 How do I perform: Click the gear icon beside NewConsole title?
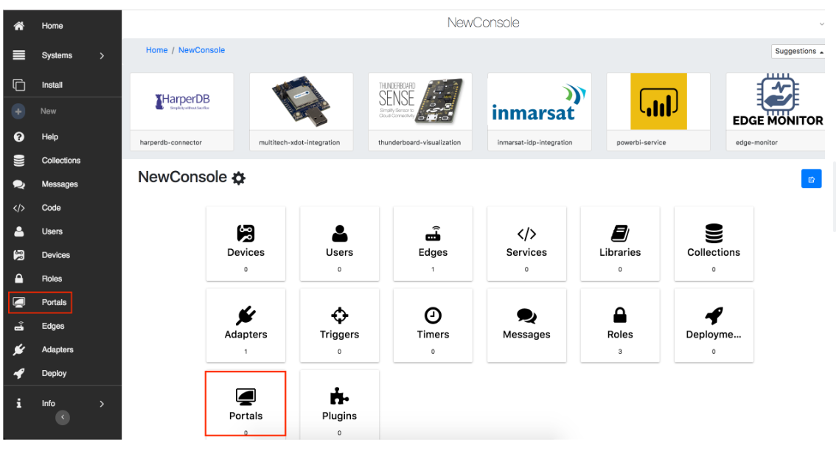pyautogui.click(x=239, y=178)
